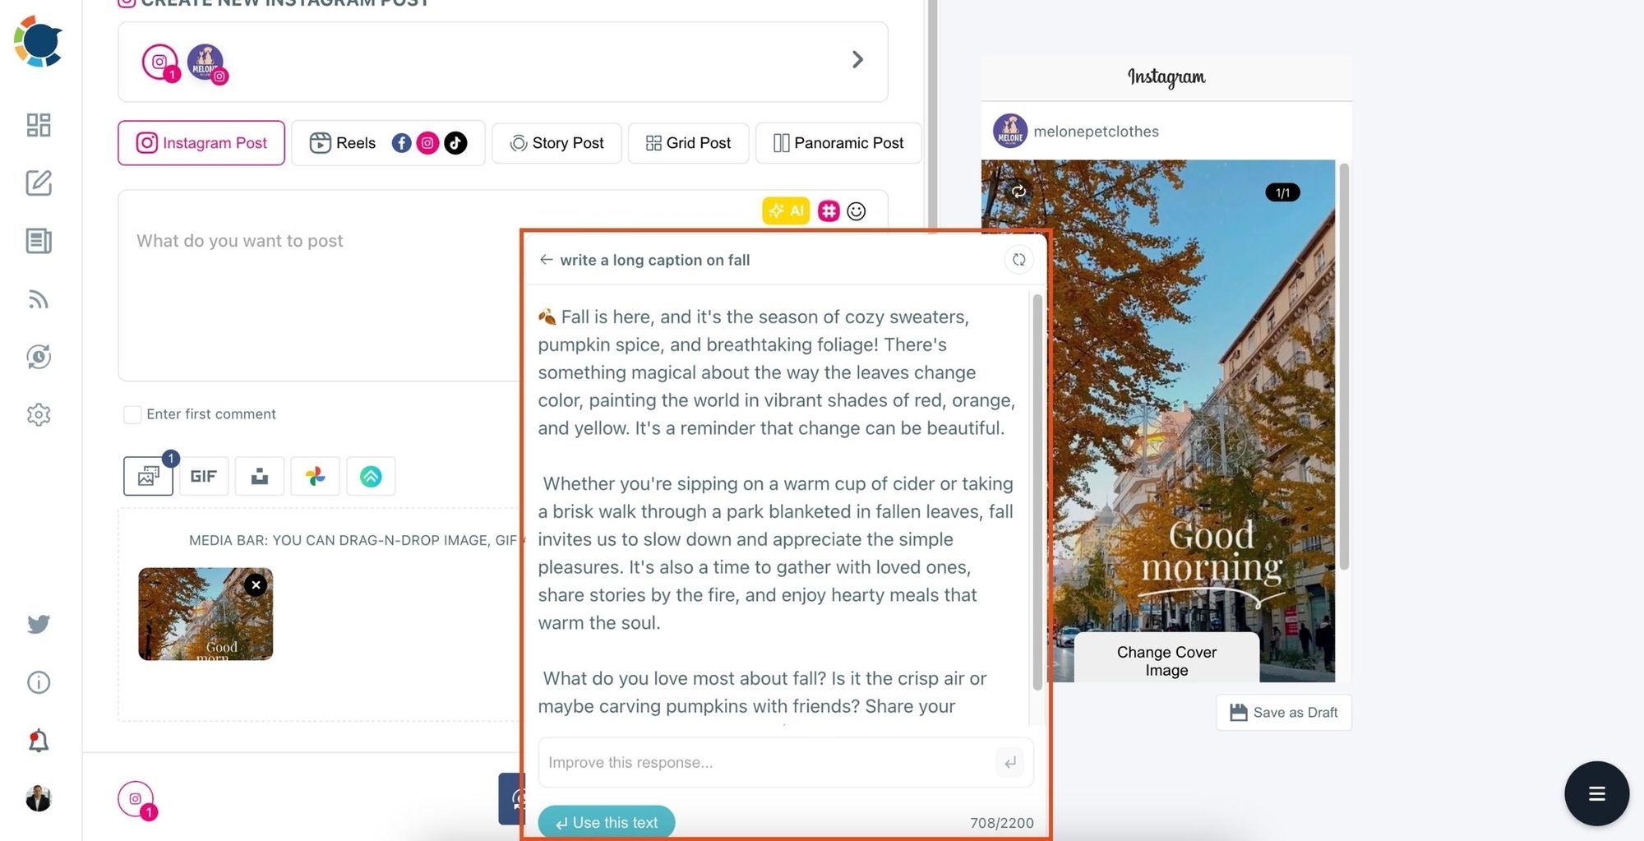Open the dashboard grid icon in sidebar
The image size is (1644, 841).
pos(39,125)
